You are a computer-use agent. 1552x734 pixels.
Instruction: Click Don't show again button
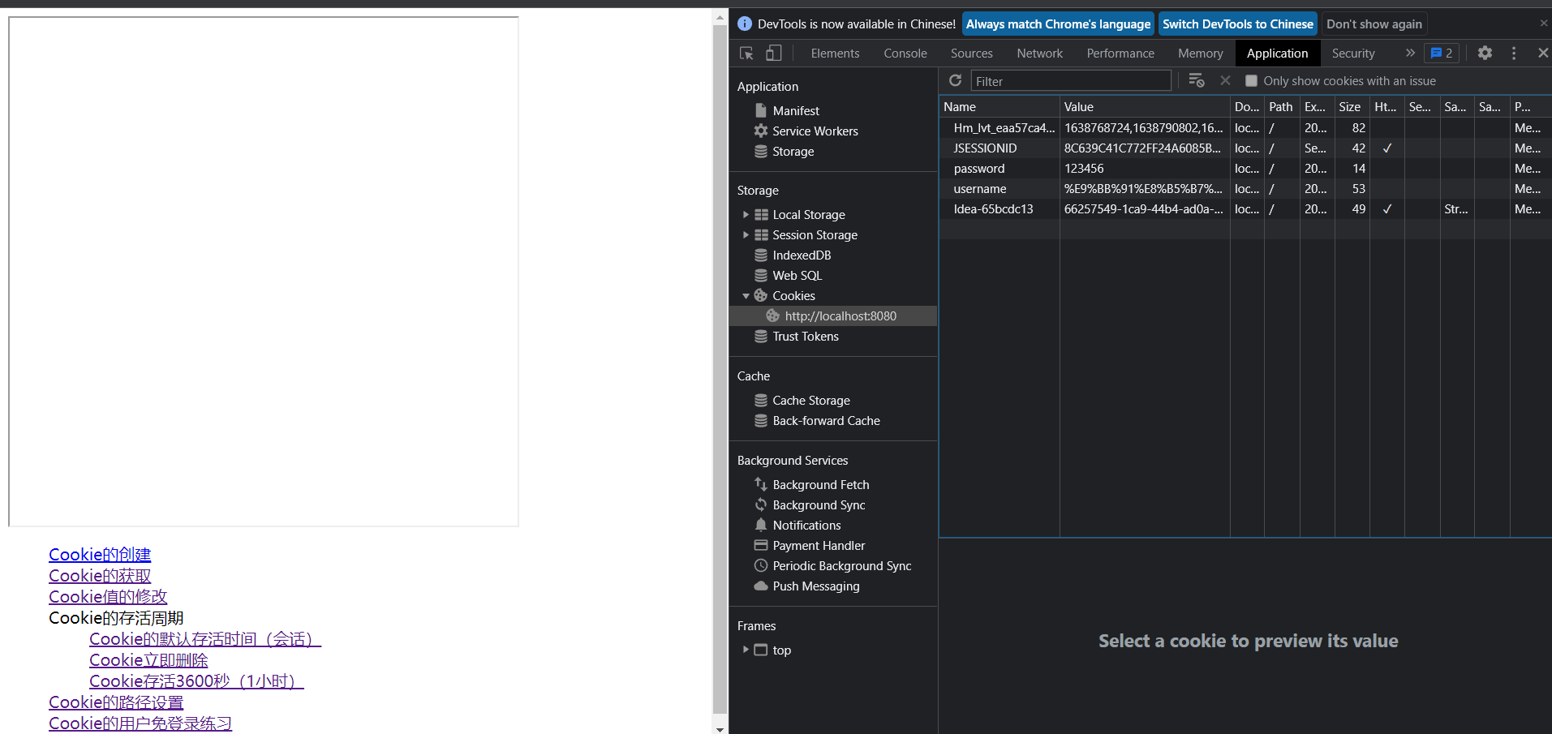pos(1374,24)
